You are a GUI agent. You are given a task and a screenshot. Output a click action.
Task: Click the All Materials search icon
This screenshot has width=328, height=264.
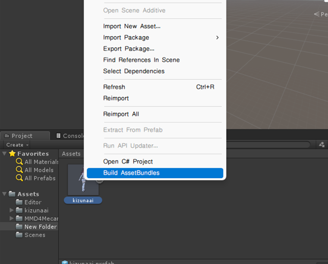click(x=19, y=162)
